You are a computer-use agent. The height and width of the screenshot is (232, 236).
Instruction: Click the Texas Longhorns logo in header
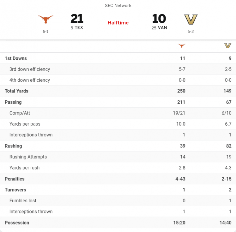pos(46,19)
